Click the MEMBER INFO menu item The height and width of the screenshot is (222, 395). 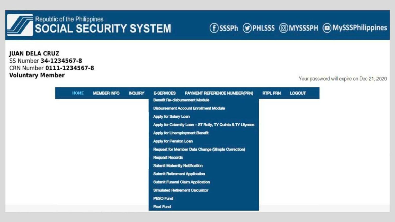click(x=107, y=93)
